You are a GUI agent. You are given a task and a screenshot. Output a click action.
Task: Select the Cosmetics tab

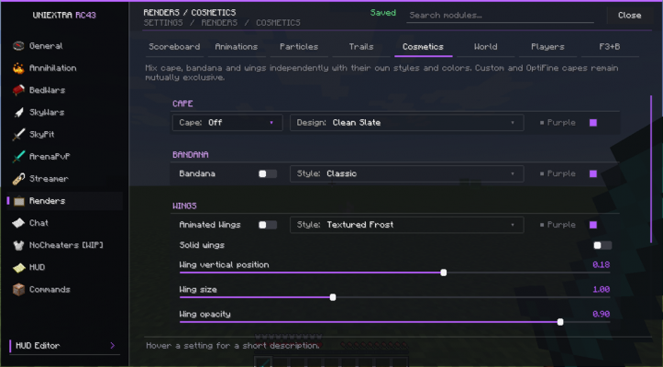point(424,47)
